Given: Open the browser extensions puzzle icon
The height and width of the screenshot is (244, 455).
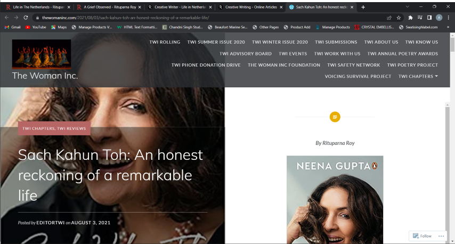Looking at the screenshot, I should [x=410, y=18].
